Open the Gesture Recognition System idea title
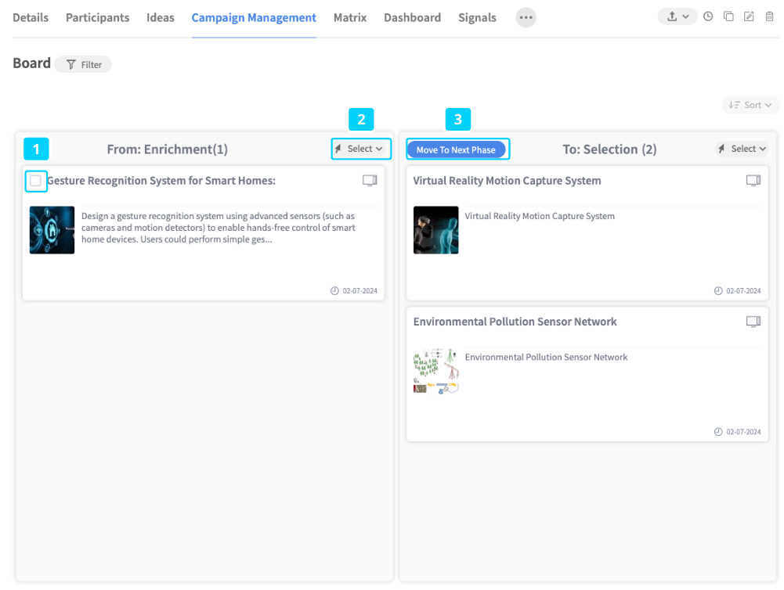The width and height of the screenshot is (784, 590). point(161,181)
